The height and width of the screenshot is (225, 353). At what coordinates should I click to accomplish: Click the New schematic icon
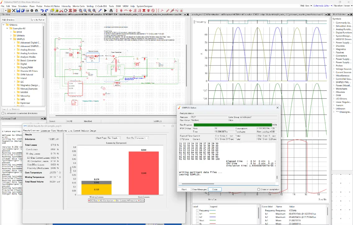click(2, 11)
